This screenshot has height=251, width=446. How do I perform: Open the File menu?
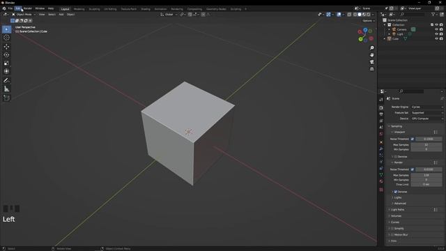point(10,8)
